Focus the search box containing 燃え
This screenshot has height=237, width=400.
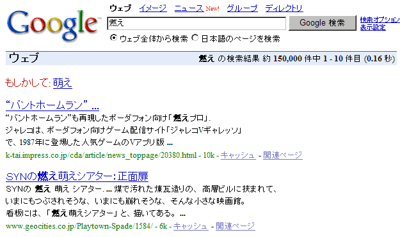tap(196, 24)
